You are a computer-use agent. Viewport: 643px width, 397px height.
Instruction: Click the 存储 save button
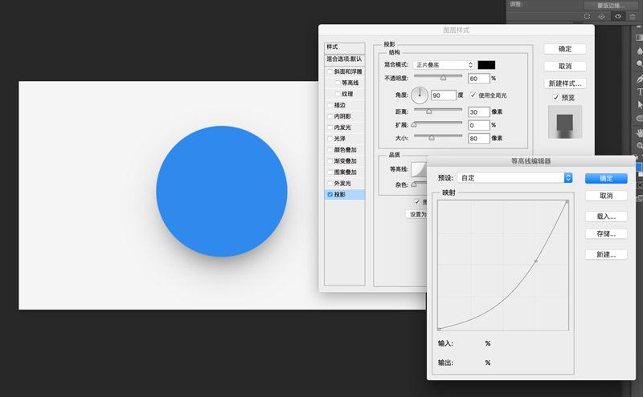(606, 233)
